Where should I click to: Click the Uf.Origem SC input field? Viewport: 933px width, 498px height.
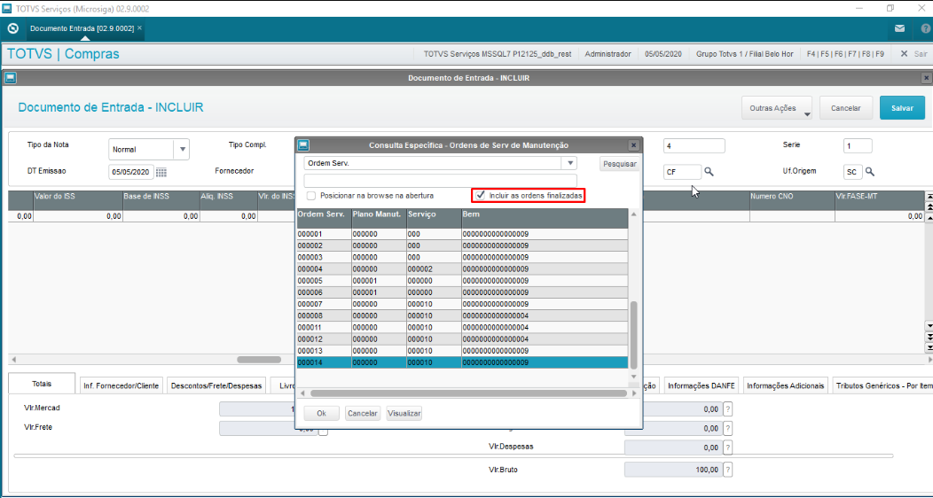pyautogui.click(x=852, y=172)
